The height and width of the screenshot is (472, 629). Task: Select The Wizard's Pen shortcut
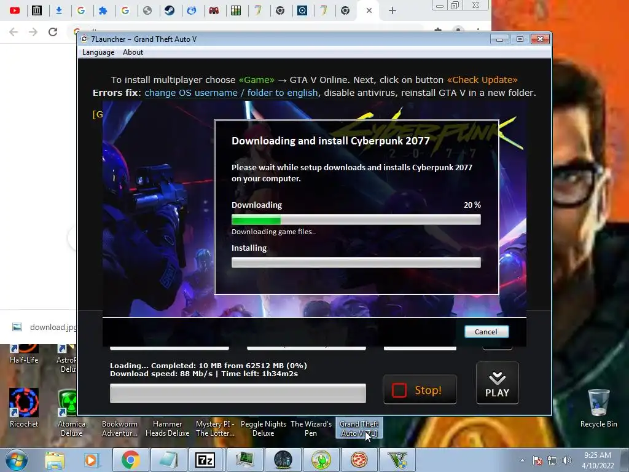pos(311,428)
